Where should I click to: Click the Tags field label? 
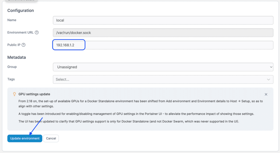pos(11,79)
